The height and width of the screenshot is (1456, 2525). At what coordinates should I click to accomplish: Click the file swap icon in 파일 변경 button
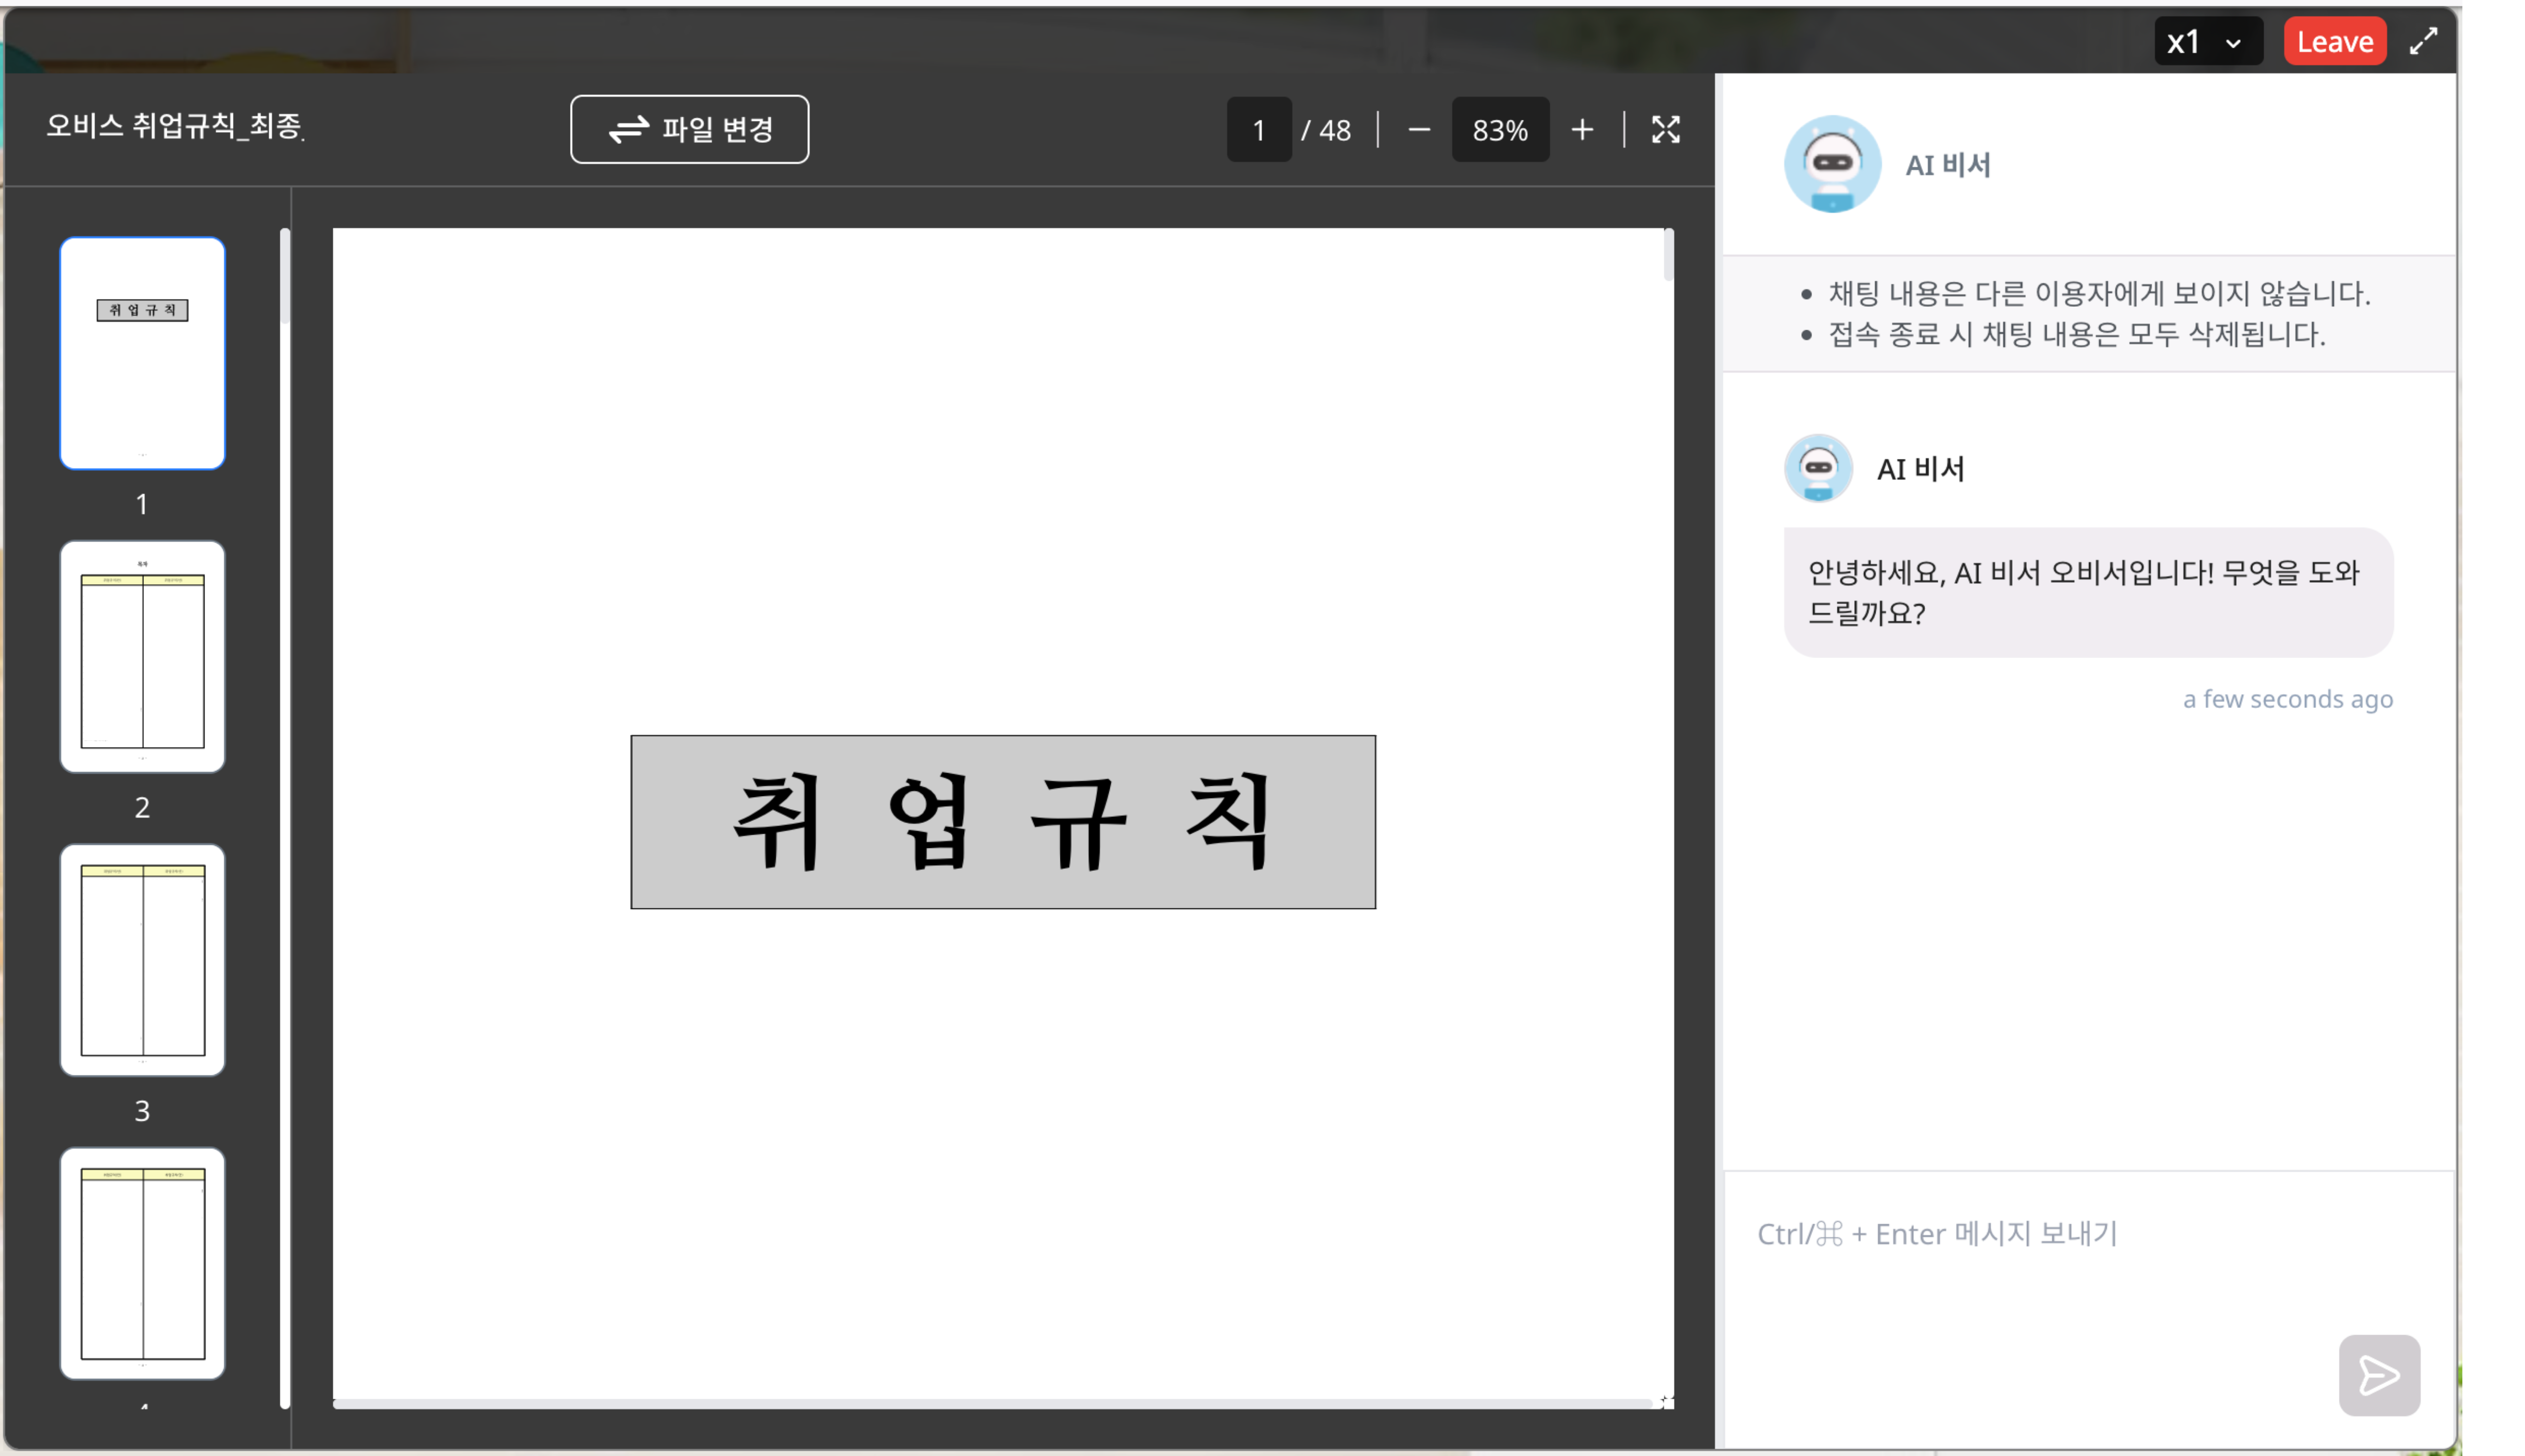pos(630,128)
